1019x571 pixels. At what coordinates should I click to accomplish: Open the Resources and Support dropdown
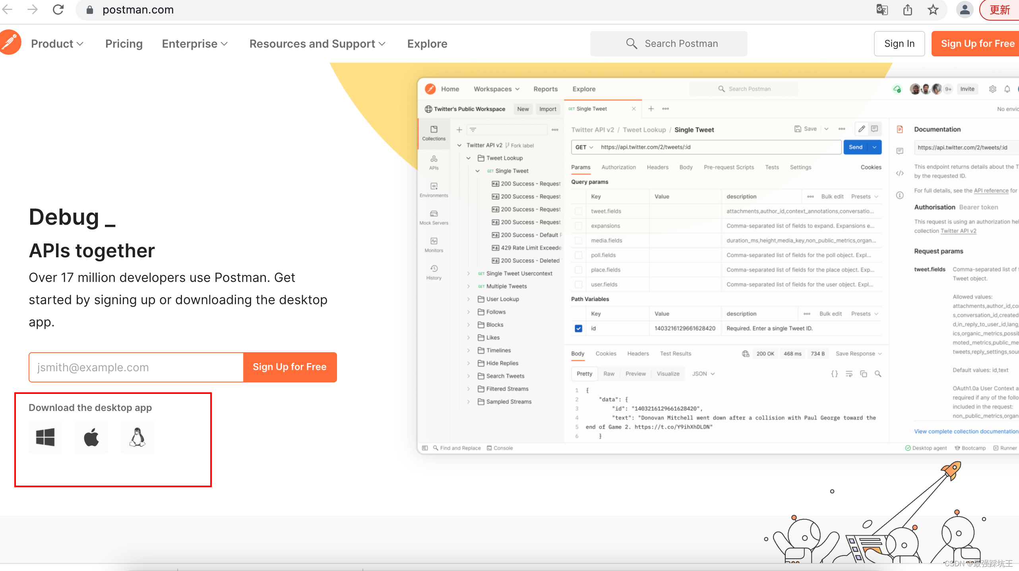tap(318, 44)
